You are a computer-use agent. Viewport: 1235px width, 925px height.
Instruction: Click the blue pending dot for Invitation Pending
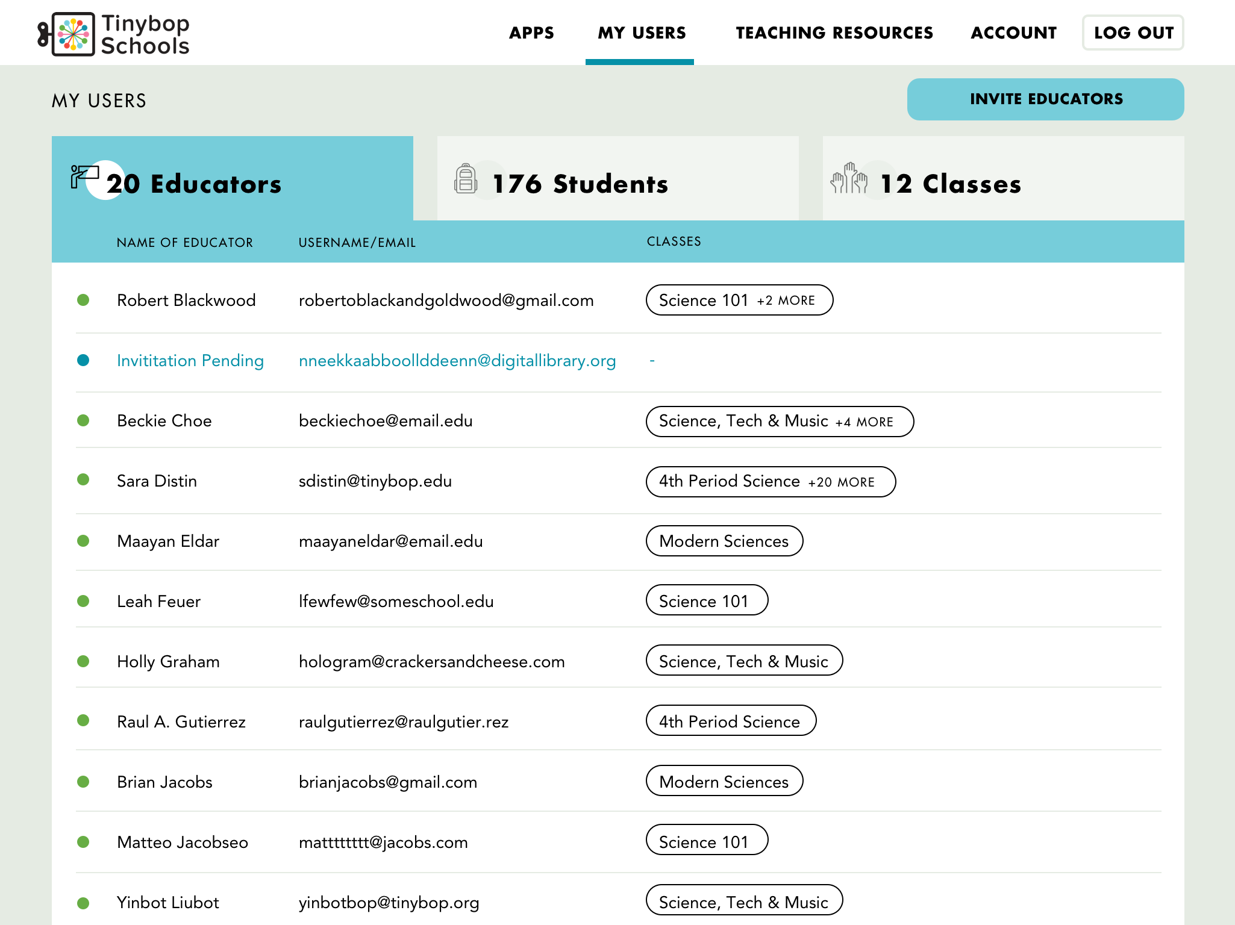pos(83,360)
